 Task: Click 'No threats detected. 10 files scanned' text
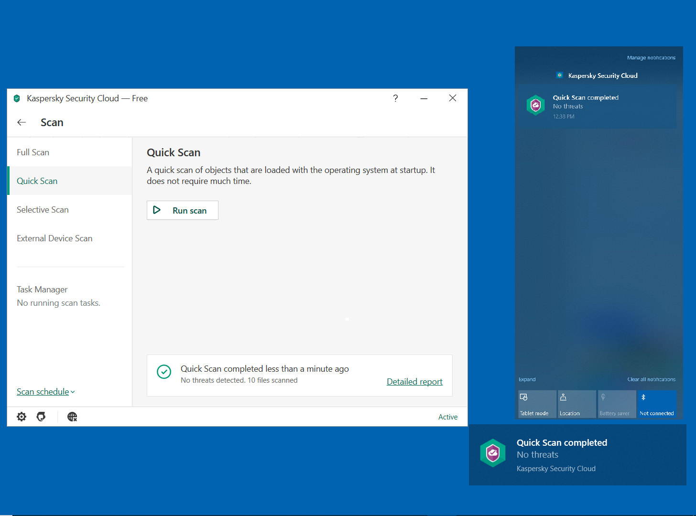point(239,380)
